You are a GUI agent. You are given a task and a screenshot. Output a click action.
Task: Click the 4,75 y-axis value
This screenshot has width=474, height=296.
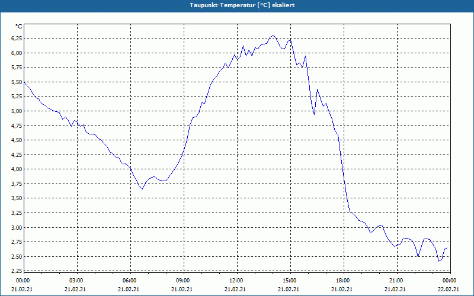pyautogui.click(x=17, y=126)
